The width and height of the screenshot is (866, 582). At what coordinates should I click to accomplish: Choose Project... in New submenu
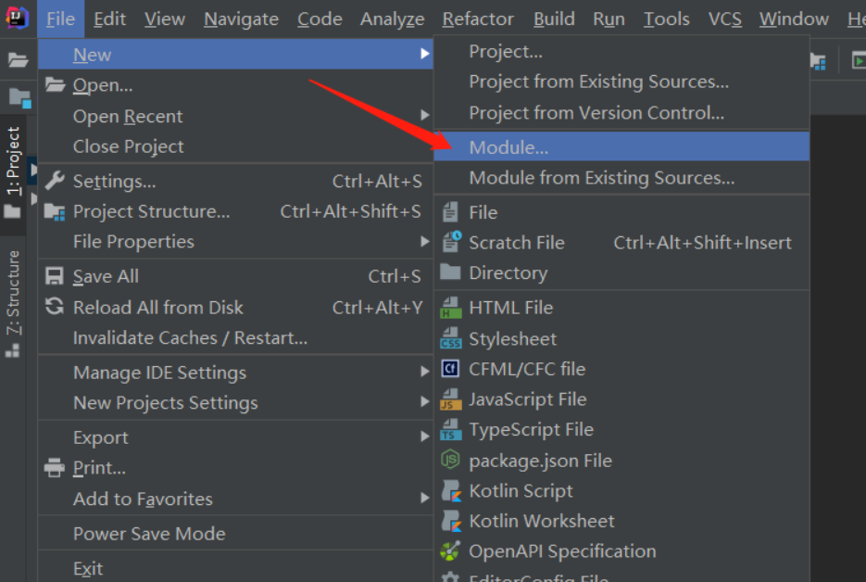point(621,51)
